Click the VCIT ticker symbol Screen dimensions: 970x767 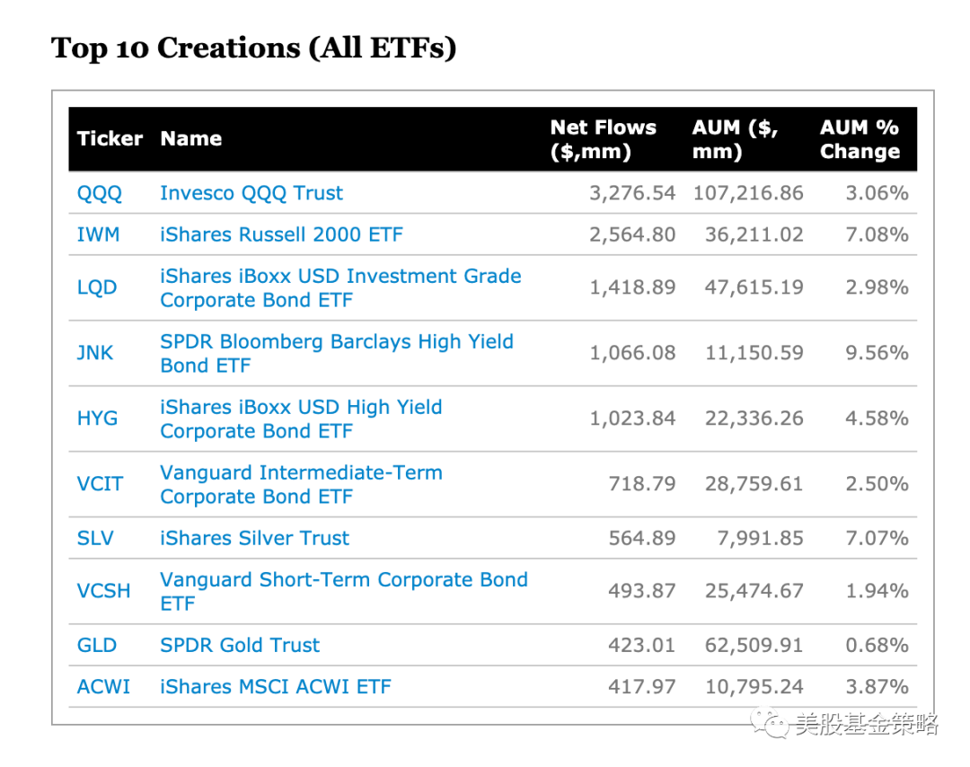[100, 484]
